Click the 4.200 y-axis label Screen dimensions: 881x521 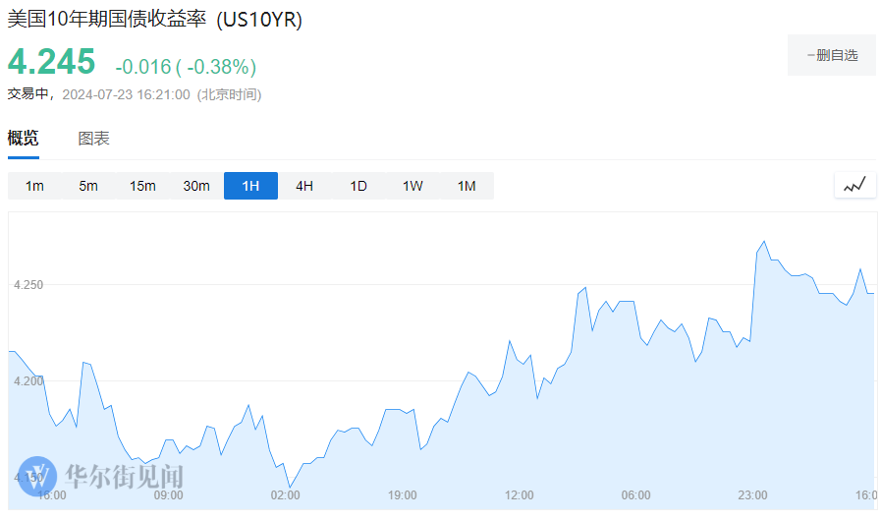28,380
